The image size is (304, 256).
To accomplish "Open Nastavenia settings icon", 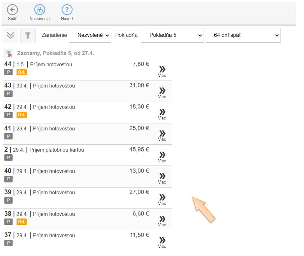I will click(39, 10).
